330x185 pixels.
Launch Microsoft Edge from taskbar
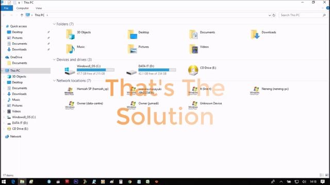click(x=13, y=181)
